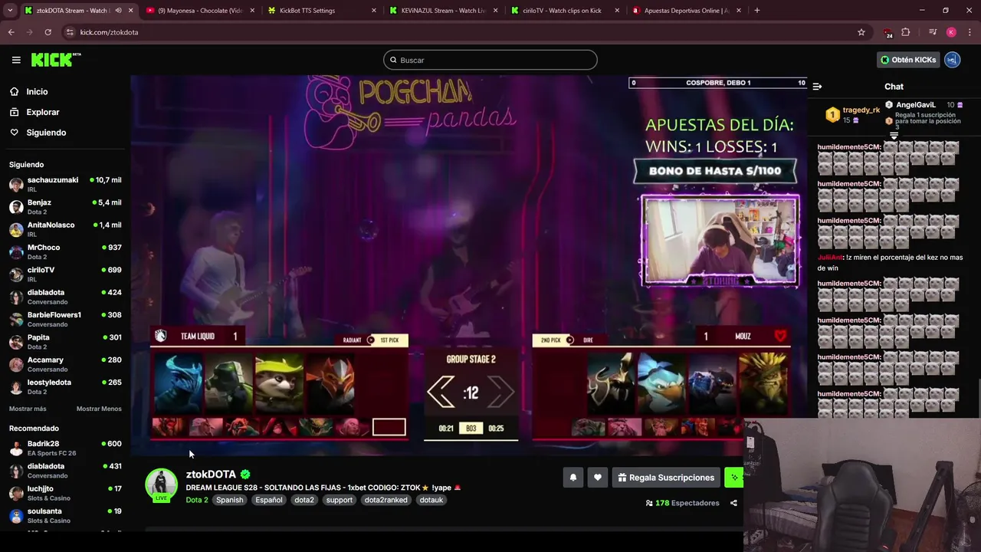
Task: Click the Dota 2 category link
Action: [x=197, y=500]
